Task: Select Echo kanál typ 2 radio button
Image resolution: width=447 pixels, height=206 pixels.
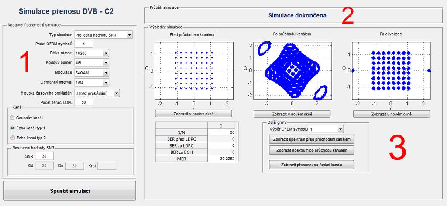Action: (12, 138)
